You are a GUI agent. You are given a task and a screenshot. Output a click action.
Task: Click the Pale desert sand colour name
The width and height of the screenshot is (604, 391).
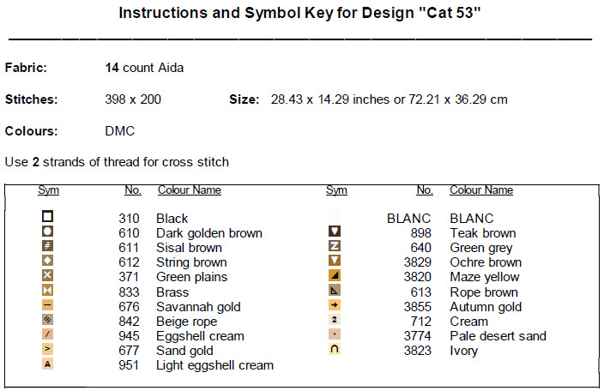(498, 335)
